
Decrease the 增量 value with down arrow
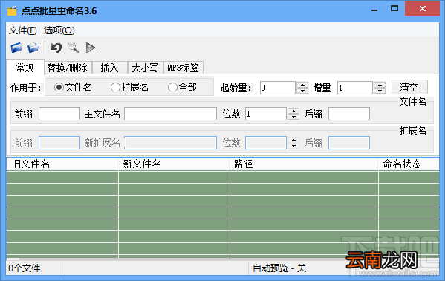click(x=380, y=91)
